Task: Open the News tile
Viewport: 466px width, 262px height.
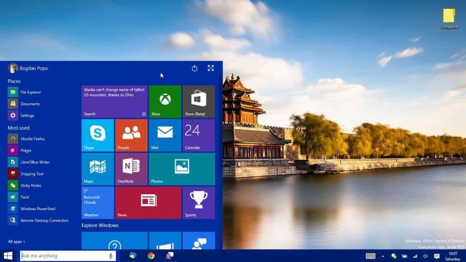Action: (x=149, y=203)
